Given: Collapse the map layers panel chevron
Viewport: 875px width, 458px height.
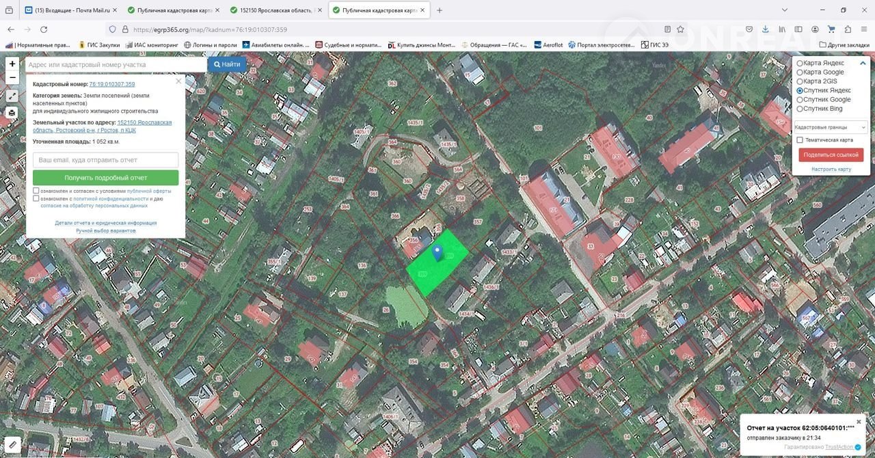Looking at the screenshot, I should [863, 63].
